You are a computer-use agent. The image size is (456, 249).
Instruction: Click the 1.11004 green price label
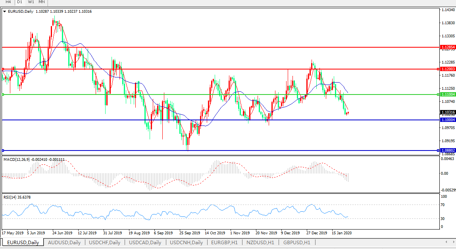[x=448, y=95]
